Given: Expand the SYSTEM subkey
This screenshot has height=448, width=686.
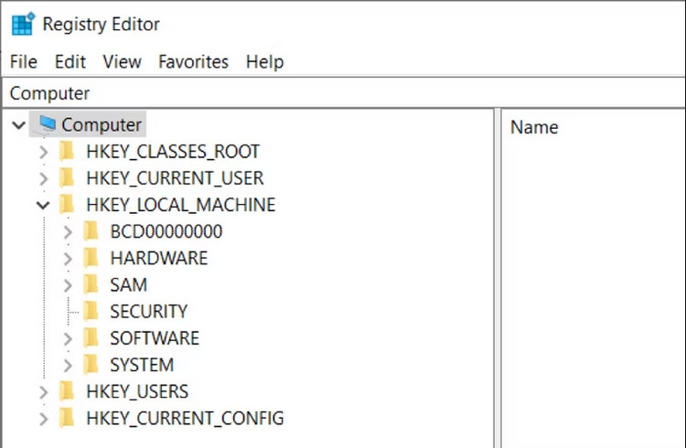Looking at the screenshot, I should tap(68, 366).
